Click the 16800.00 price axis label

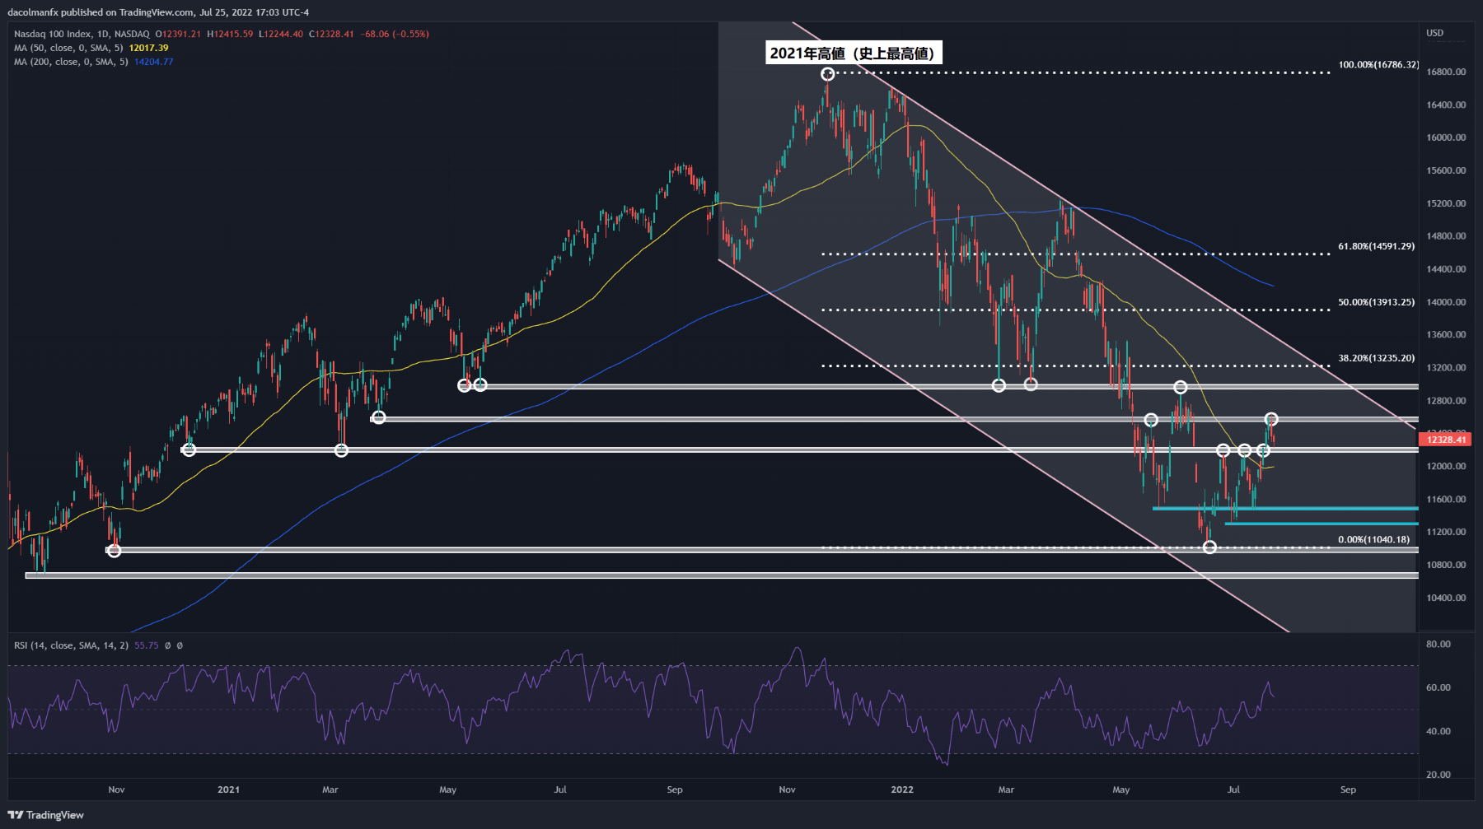[x=1446, y=72]
